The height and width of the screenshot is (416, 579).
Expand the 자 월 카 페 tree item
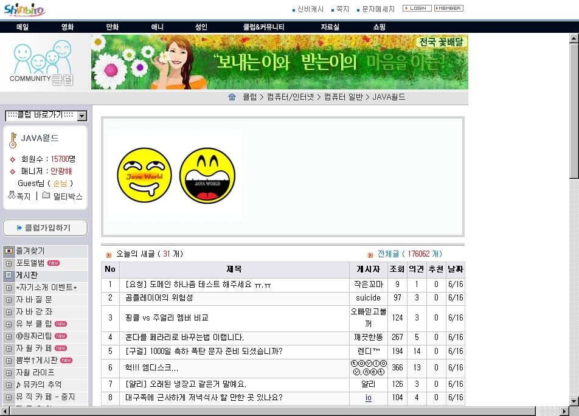coord(9,349)
